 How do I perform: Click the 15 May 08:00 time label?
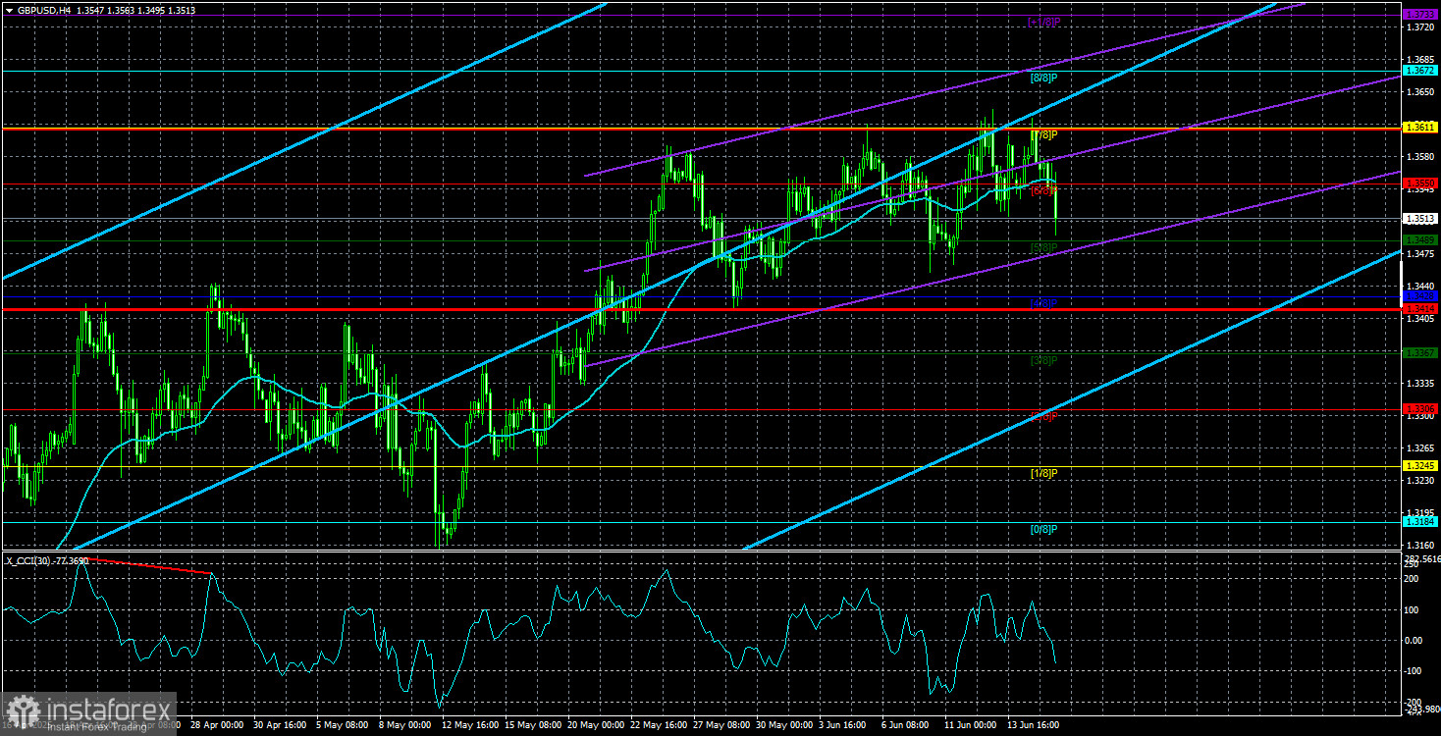(x=533, y=725)
